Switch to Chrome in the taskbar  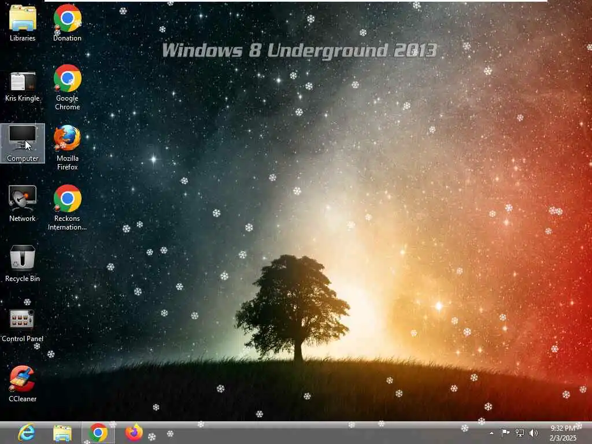[98, 432]
